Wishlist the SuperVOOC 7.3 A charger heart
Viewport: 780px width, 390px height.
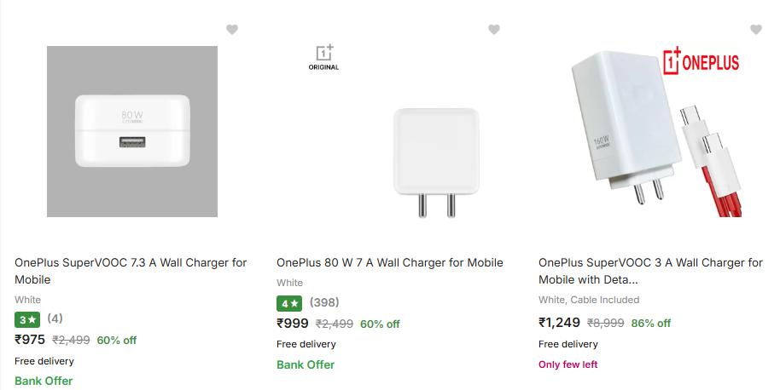(232, 29)
